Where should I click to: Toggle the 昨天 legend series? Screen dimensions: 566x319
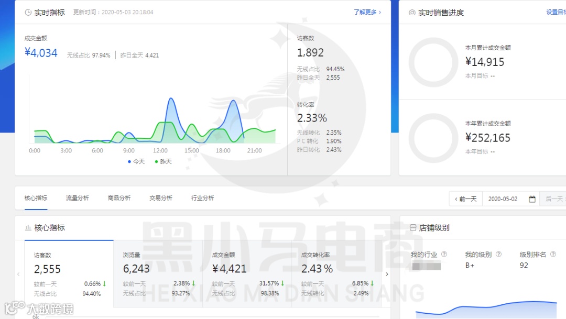163,161
